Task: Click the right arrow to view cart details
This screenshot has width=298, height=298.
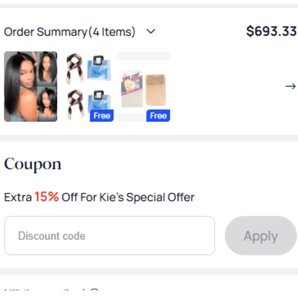Action: [x=290, y=86]
